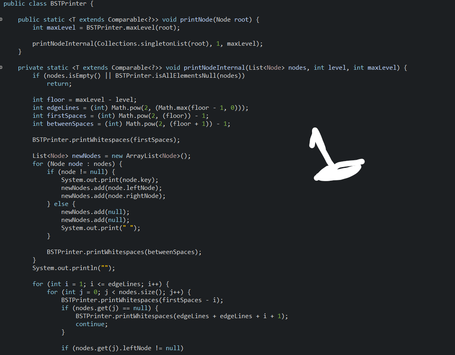Image resolution: width=455 pixels, height=355 pixels.
Task: Click the 'betweenSpaces' variable declaration
Action: pyautogui.click(x=70, y=124)
